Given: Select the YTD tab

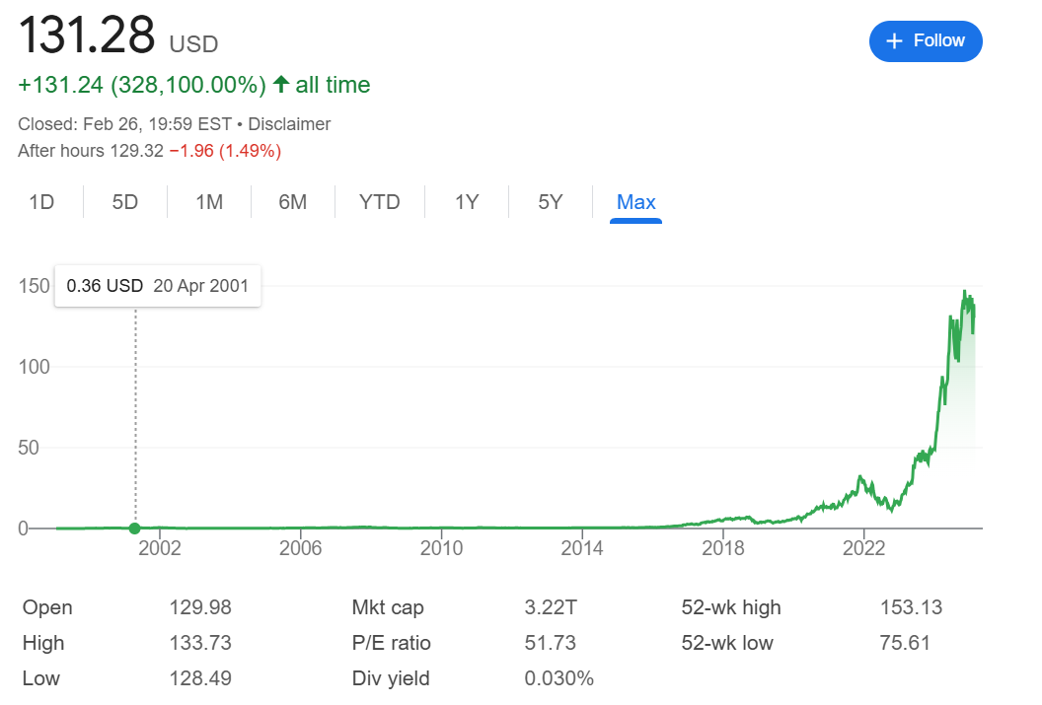Looking at the screenshot, I should [380, 202].
